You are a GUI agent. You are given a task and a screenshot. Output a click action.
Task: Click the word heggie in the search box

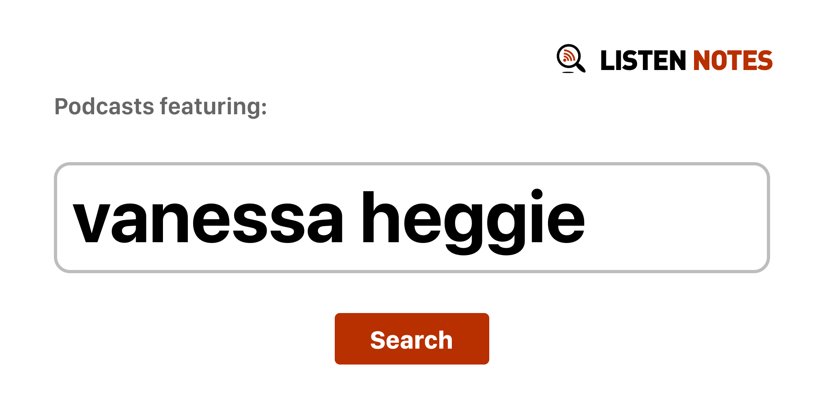[473, 222]
